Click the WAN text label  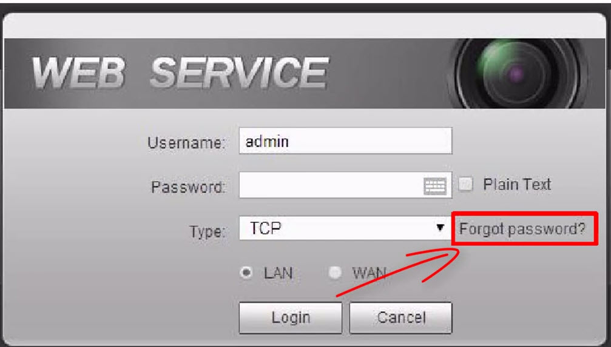369,273
